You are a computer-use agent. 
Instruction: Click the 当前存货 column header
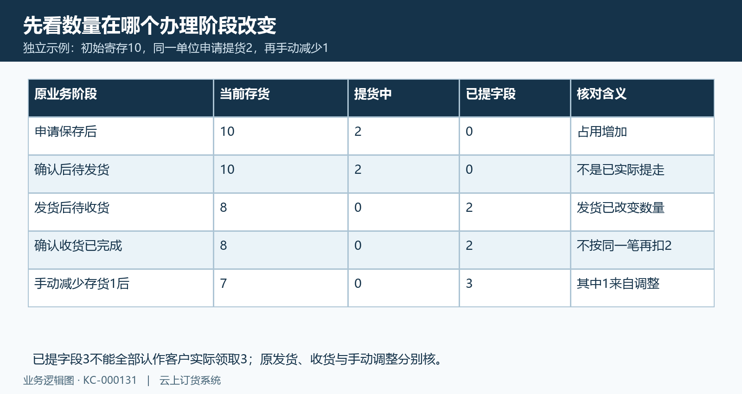point(245,94)
